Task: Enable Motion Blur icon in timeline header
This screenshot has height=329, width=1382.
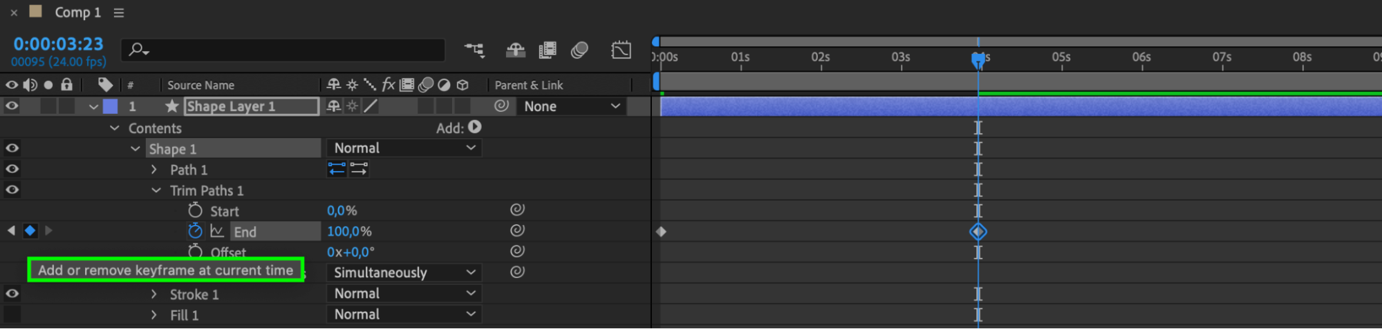Action: 579,50
